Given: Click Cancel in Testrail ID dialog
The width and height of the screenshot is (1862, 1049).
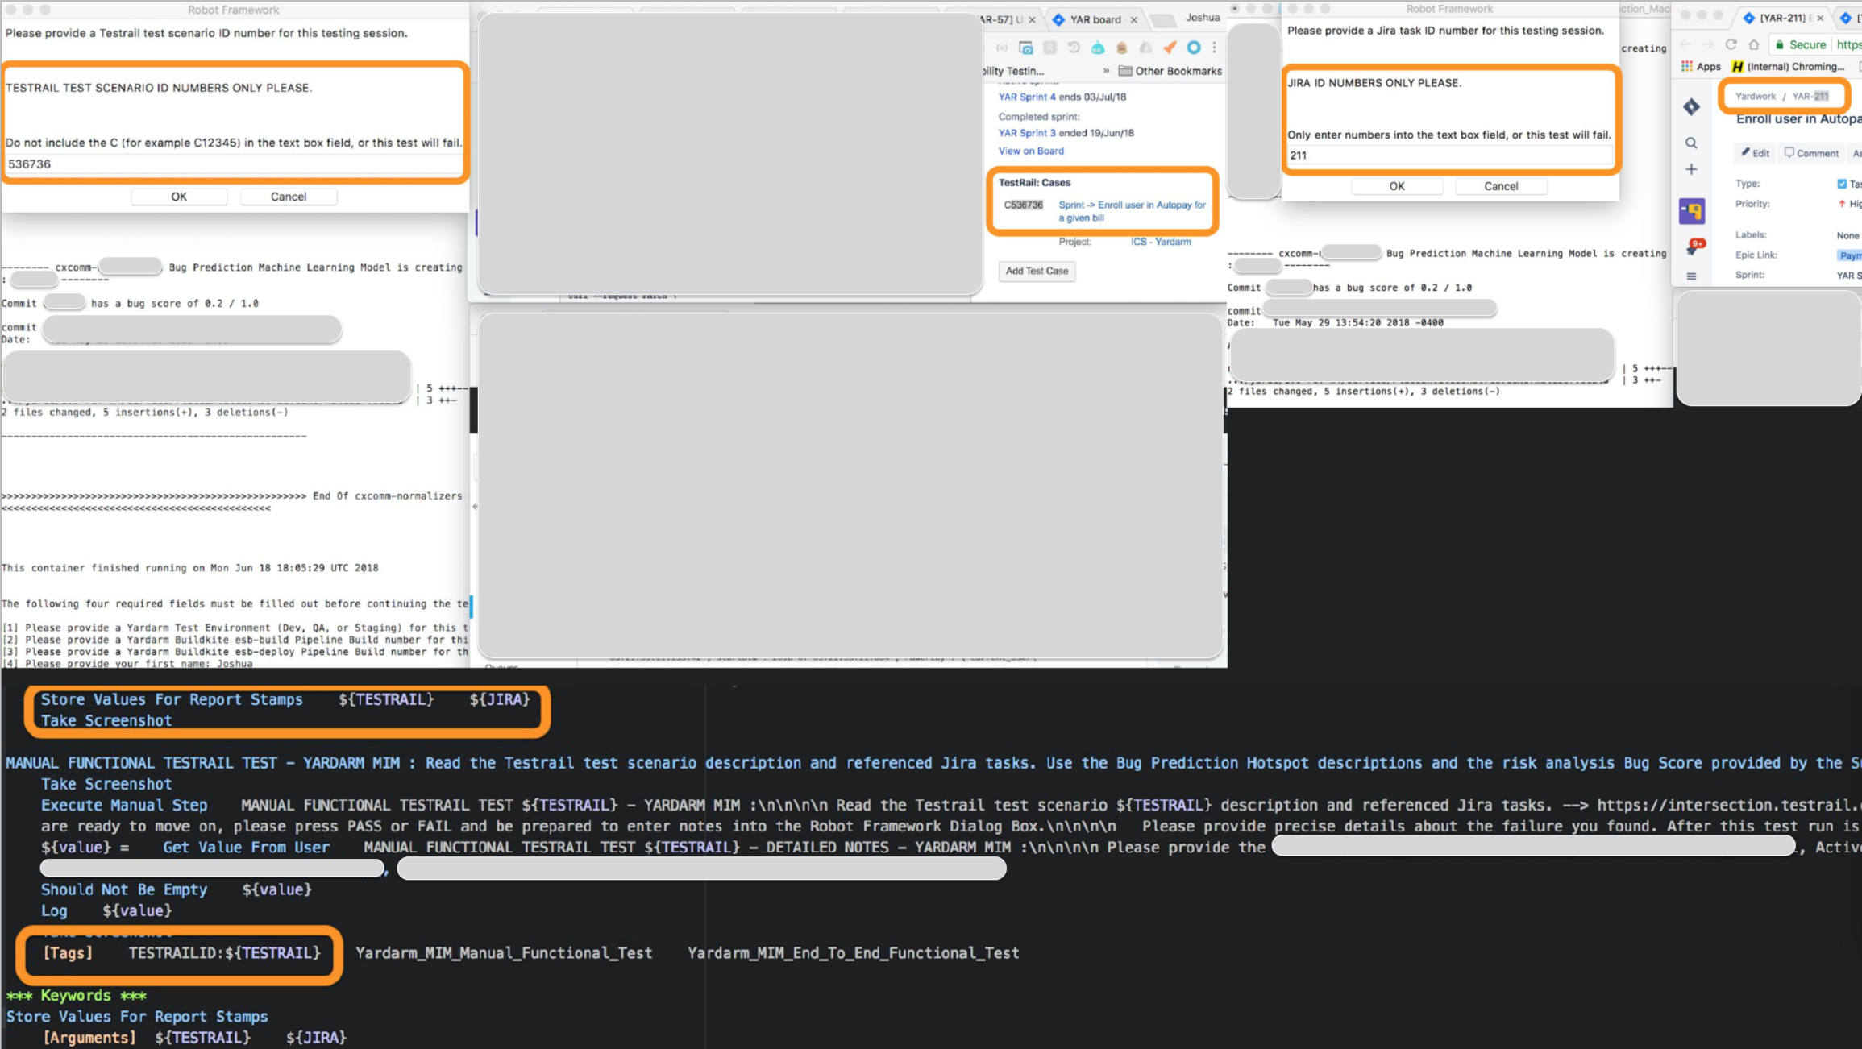Looking at the screenshot, I should click(x=288, y=197).
